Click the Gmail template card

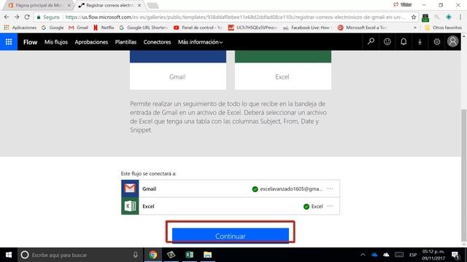[x=178, y=70]
